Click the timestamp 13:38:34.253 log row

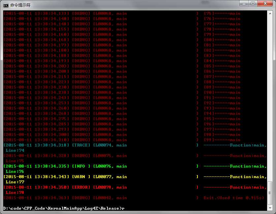(x=50, y=103)
